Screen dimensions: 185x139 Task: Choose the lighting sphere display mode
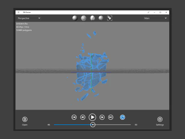pos(92,18)
